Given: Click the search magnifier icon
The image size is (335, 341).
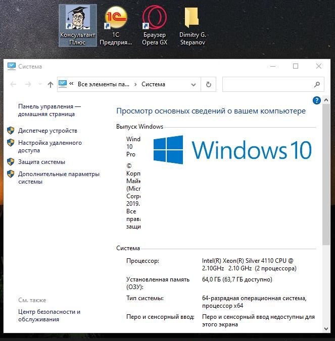Looking at the screenshot, I should click(317, 84).
